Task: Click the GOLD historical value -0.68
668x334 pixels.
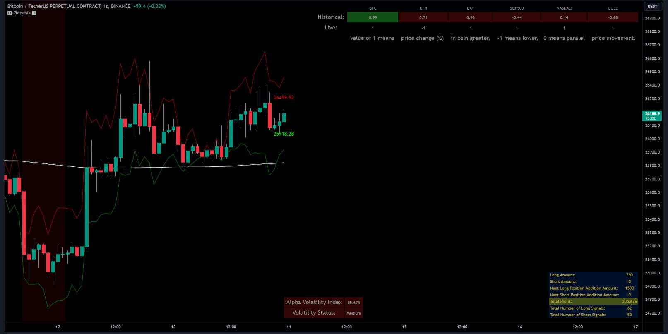Action: click(613, 17)
